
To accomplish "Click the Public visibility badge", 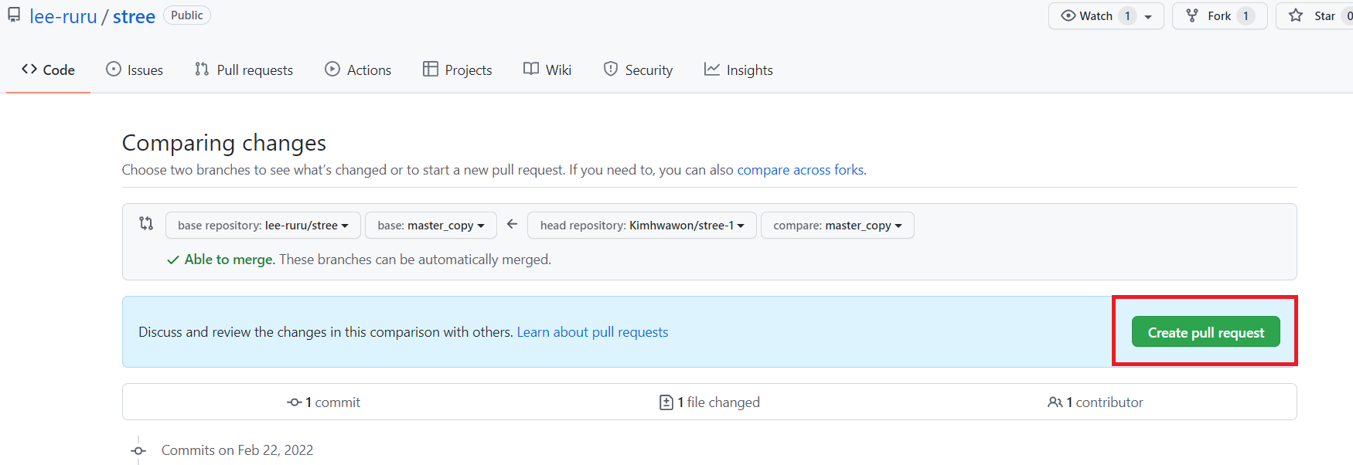I will coord(187,15).
